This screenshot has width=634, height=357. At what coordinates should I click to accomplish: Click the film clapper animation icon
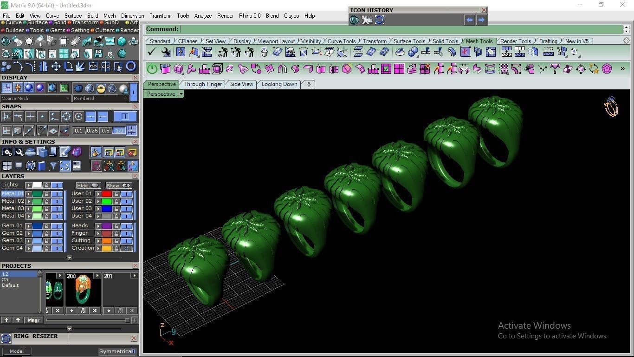coord(17,54)
